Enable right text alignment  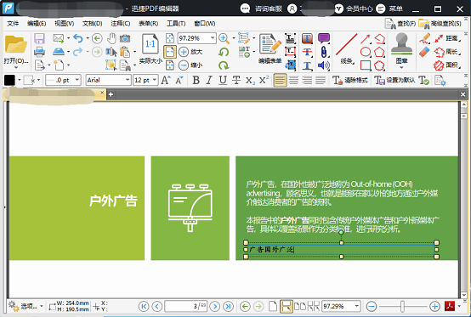(x=307, y=81)
